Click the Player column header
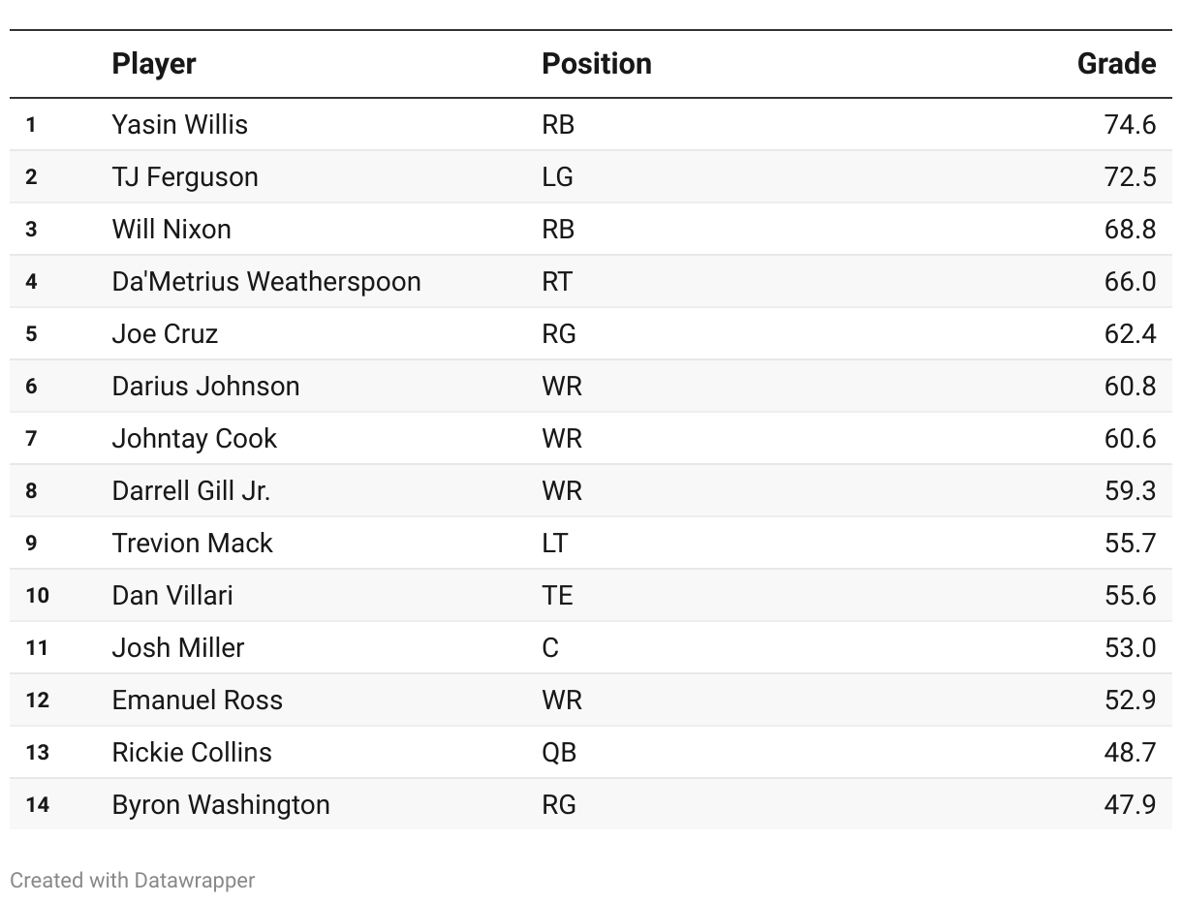The width and height of the screenshot is (1182, 903). [154, 64]
